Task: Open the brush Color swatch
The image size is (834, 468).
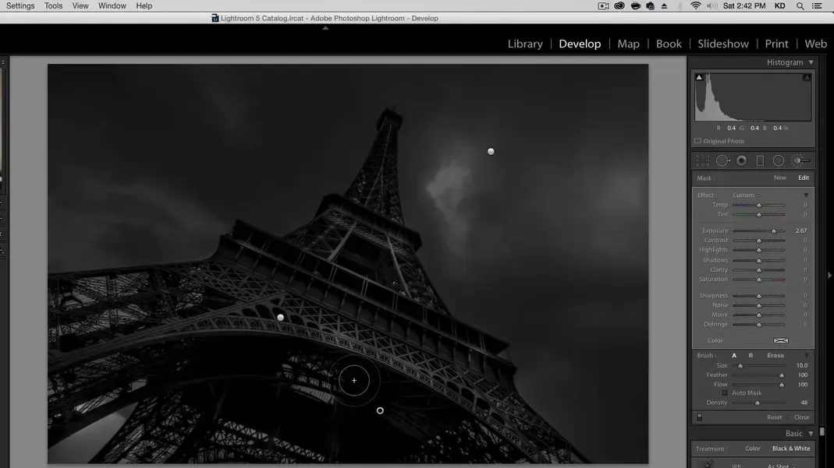Action: click(x=780, y=341)
